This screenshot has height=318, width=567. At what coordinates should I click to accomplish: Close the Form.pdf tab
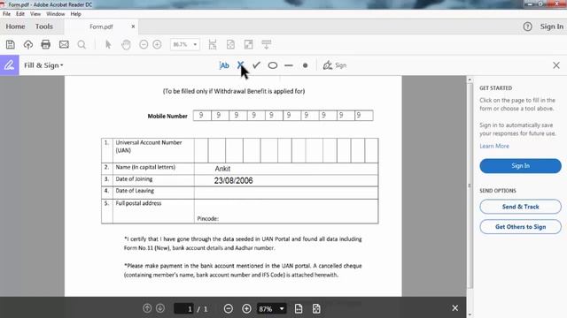(x=133, y=26)
